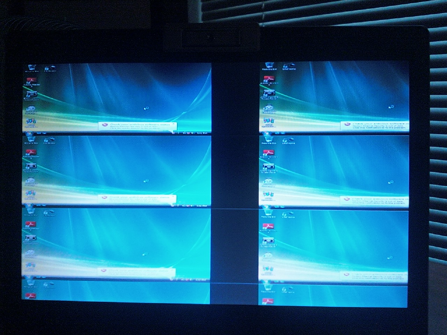The height and width of the screenshot is (335, 447).
Task: Launch LifeFrame in the middle-right desktop copy
Action: coord(289,140)
